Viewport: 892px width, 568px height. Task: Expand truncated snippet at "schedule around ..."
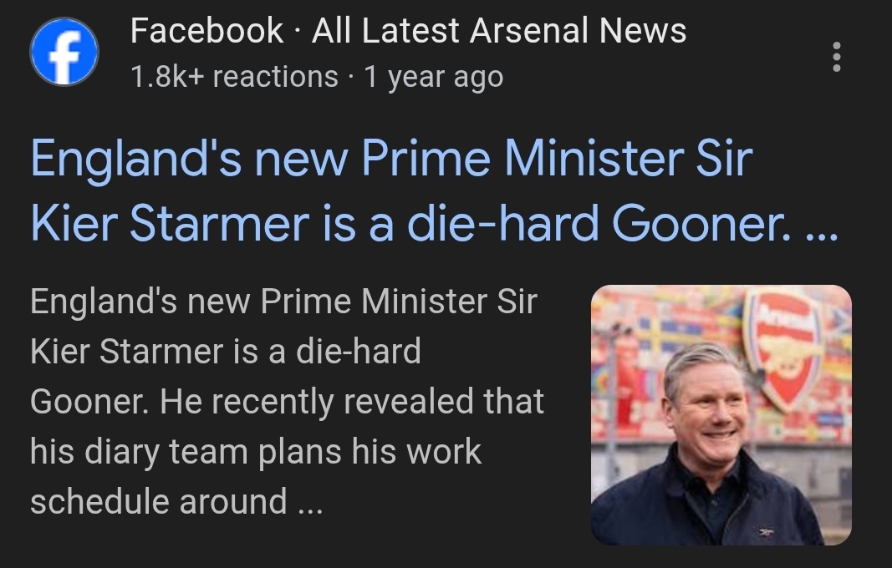pyautogui.click(x=176, y=502)
